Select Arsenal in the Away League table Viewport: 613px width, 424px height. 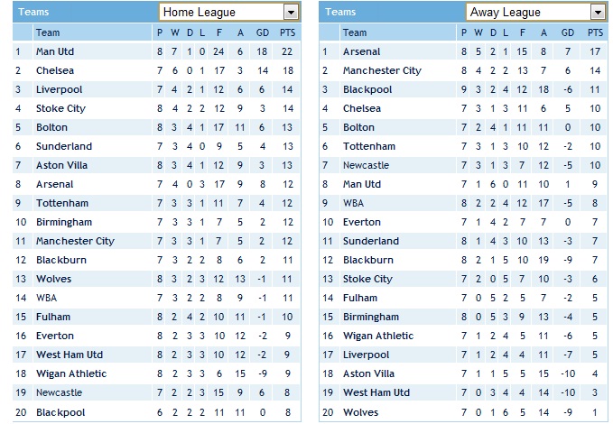[362, 51]
